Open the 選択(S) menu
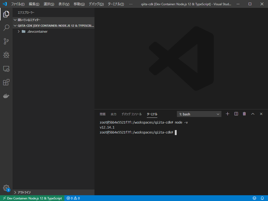 point(49,4)
